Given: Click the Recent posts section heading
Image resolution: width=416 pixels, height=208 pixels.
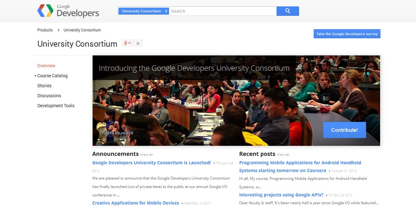Looking at the screenshot, I should pos(257,154).
